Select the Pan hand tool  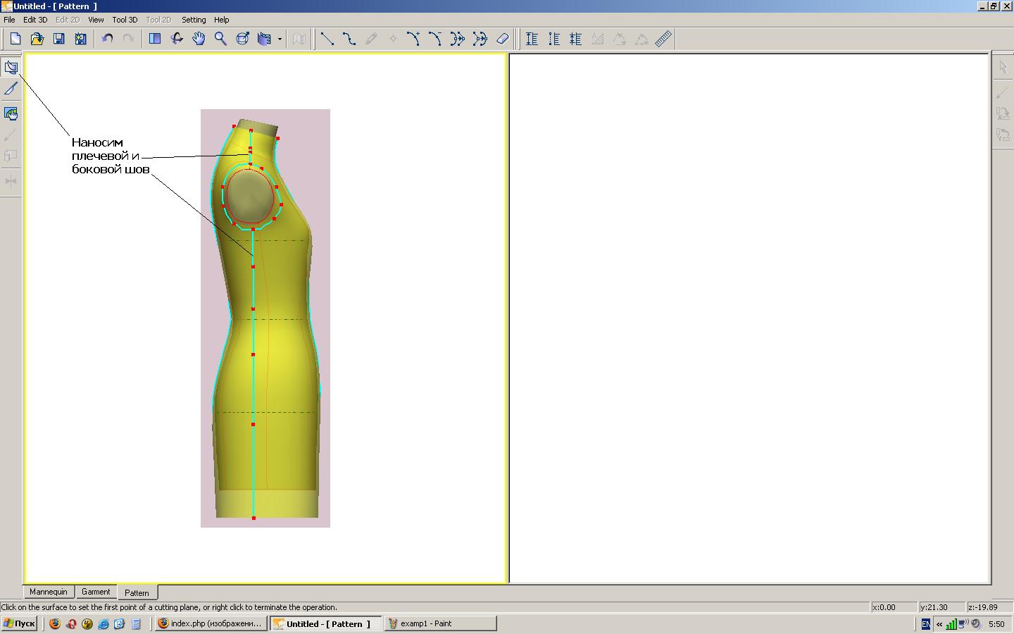point(199,39)
